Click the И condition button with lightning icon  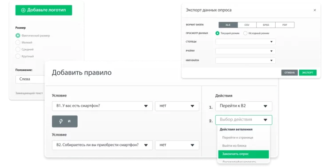pyautogui.click(x=65, y=121)
